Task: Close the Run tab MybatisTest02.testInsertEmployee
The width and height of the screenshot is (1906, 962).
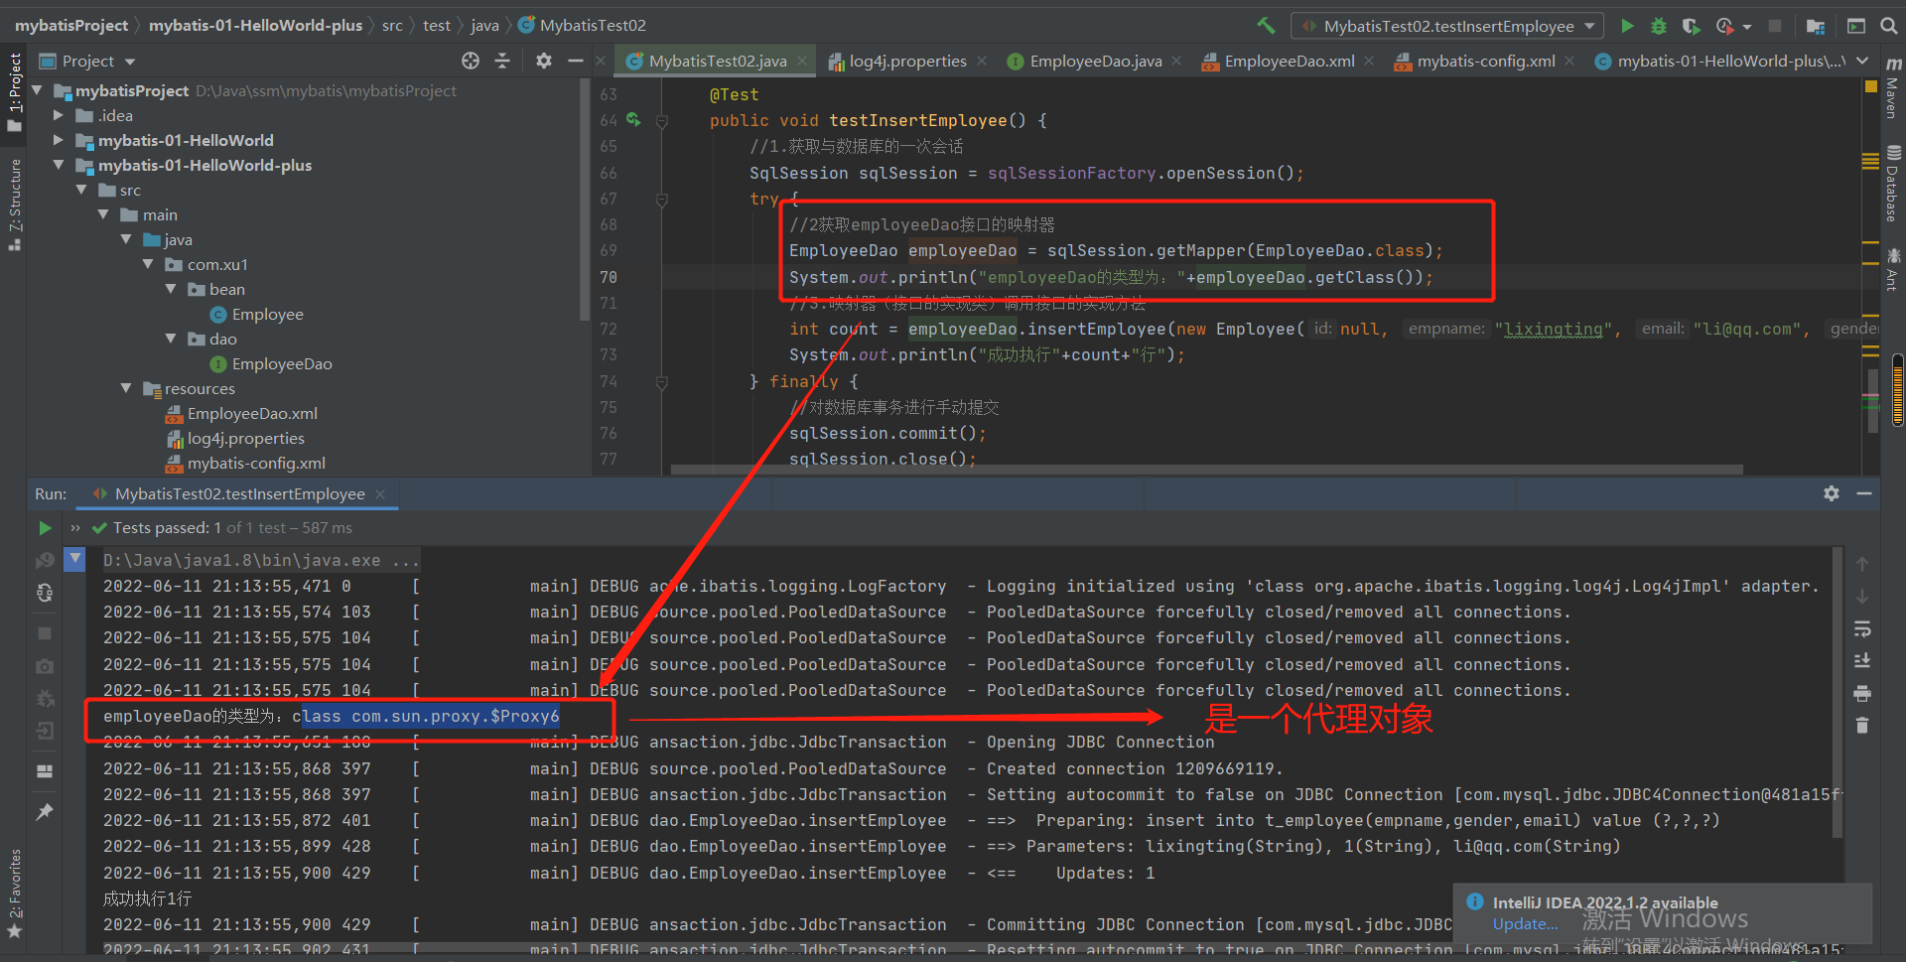Action: coord(380,493)
